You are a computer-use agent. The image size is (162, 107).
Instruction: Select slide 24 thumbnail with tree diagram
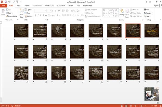point(21,73)
